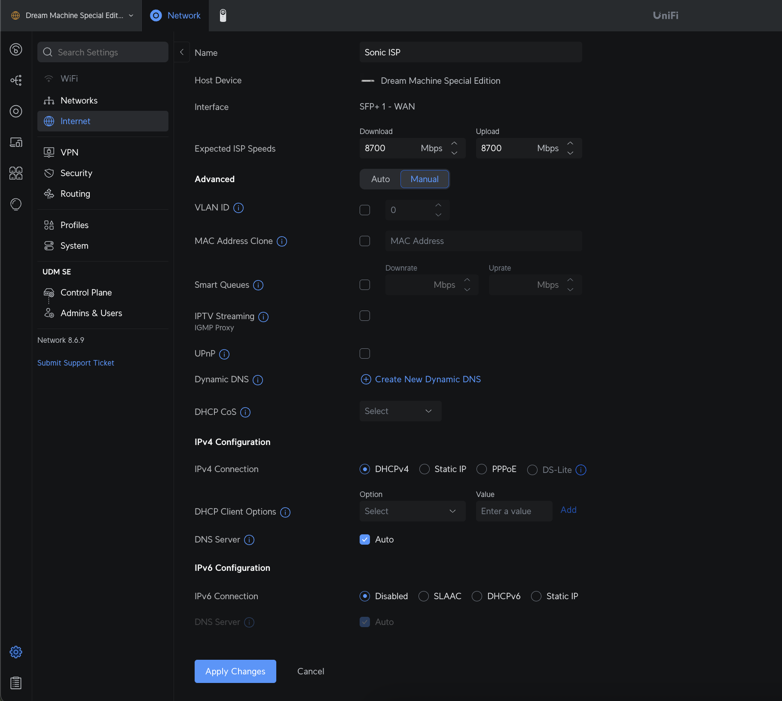
Task: Increase the VLAN ID value stepper
Action: tap(438, 205)
